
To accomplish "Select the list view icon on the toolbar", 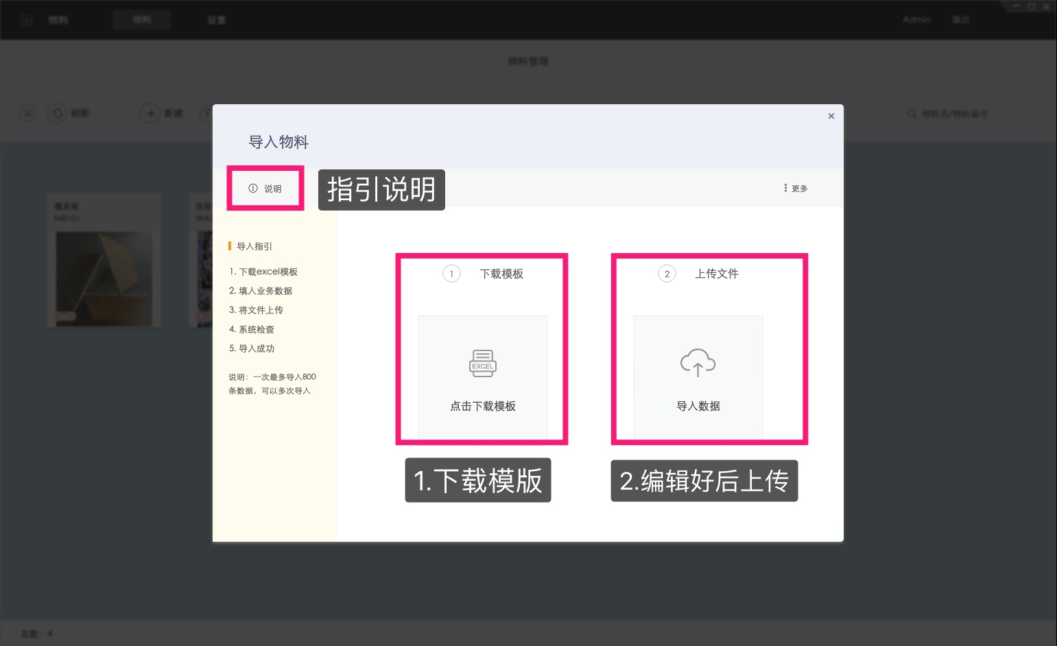I will click(x=27, y=113).
